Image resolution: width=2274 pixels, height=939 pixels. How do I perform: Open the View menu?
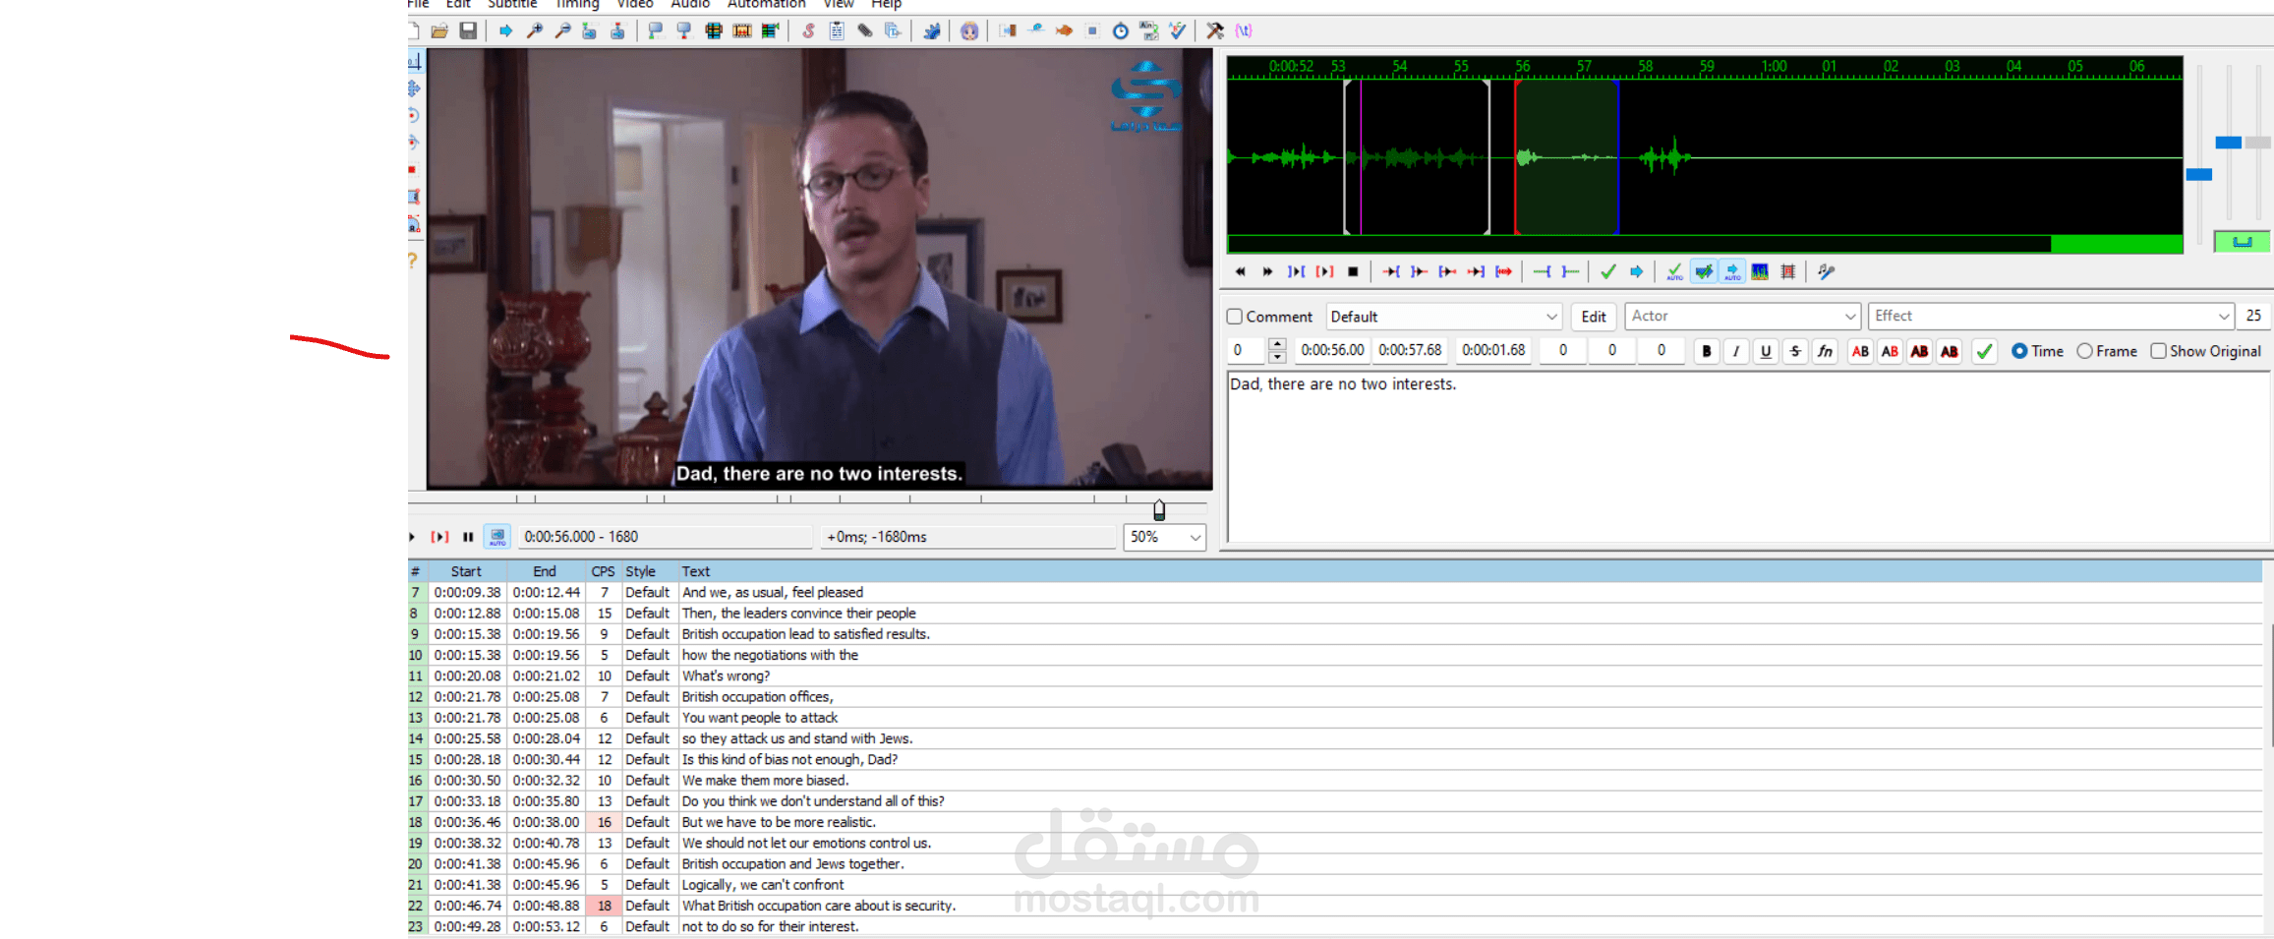point(839,4)
